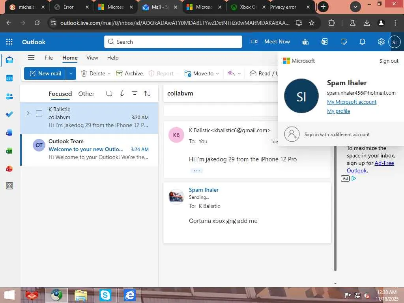This screenshot has width=404, height=303.
Task: Click the reply arrow icon in toolbar
Action: (x=231, y=73)
